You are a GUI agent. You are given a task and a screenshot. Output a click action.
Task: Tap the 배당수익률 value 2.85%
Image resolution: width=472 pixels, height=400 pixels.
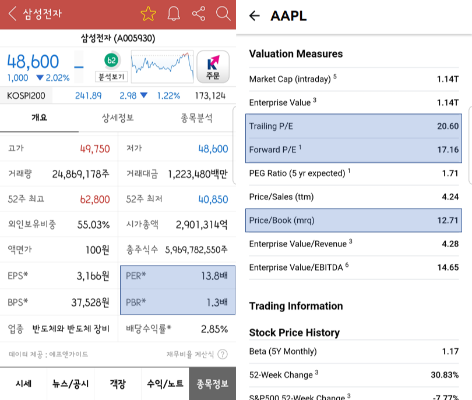click(214, 329)
